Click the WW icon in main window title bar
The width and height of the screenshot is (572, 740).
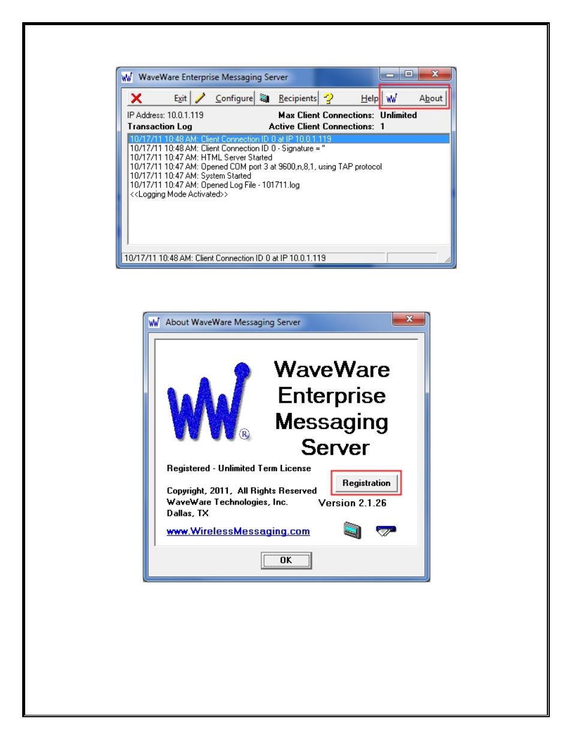click(x=127, y=77)
